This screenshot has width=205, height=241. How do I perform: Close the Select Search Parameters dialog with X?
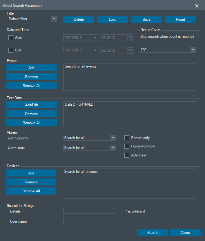pyautogui.click(x=197, y=6)
